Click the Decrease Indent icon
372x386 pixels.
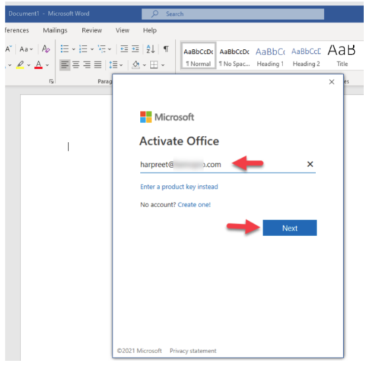pos(124,48)
